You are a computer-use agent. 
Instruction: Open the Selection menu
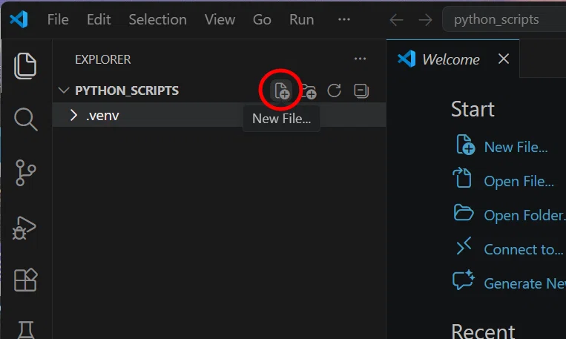[x=158, y=19]
